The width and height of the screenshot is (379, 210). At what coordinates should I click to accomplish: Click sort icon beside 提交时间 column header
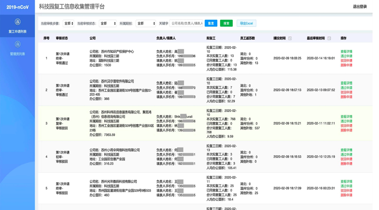(290, 38)
